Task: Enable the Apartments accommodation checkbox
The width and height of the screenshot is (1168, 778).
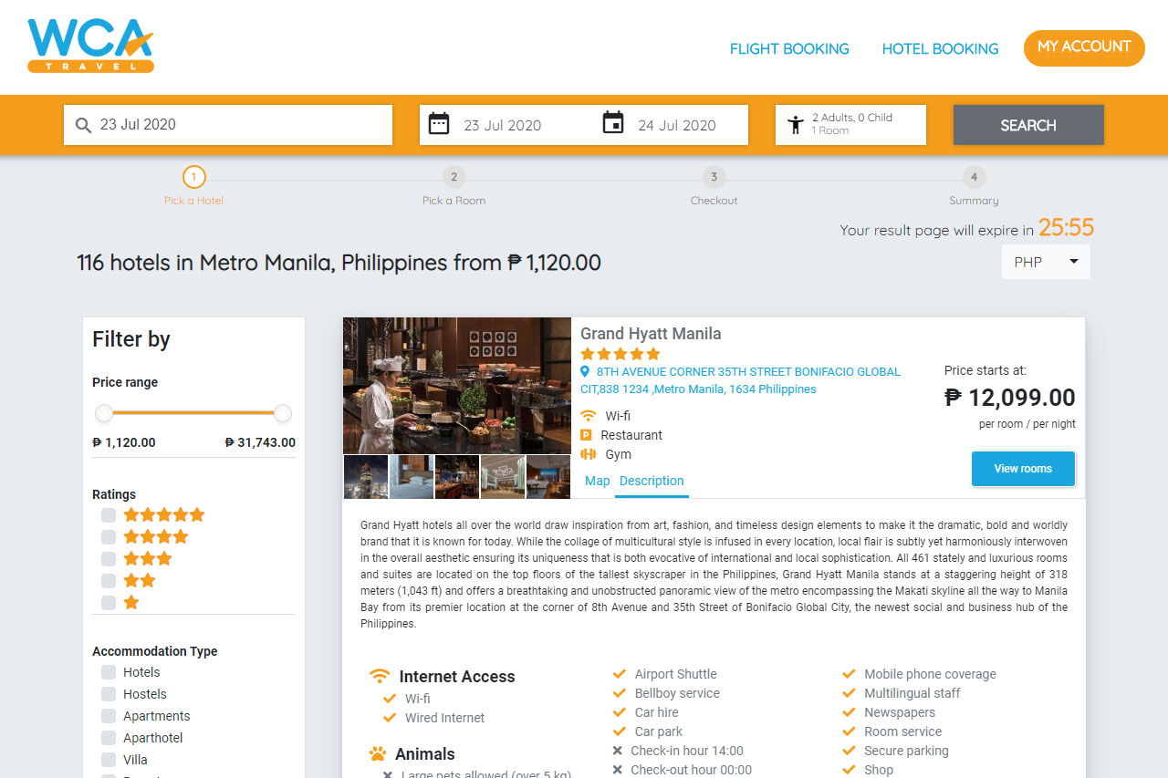Action: (109, 716)
